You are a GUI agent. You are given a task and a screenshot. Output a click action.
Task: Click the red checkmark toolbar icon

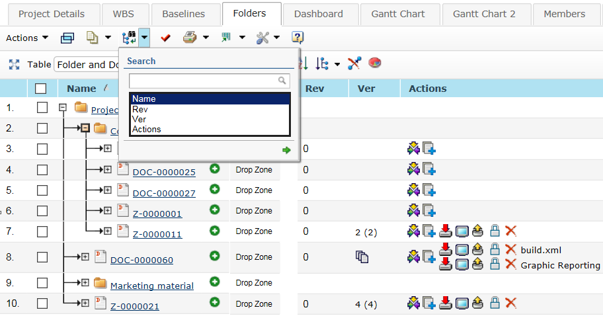(x=165, y=38)
